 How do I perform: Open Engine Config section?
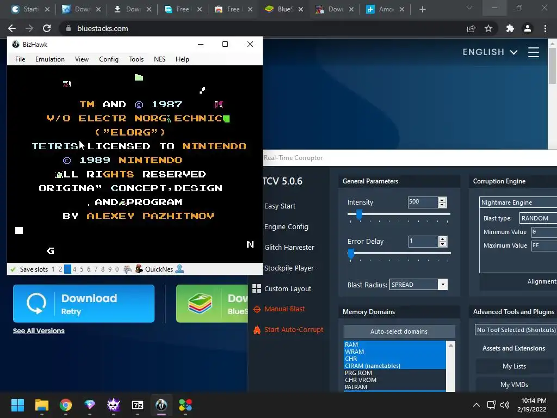pyautogui.click(x=286, y=227)
